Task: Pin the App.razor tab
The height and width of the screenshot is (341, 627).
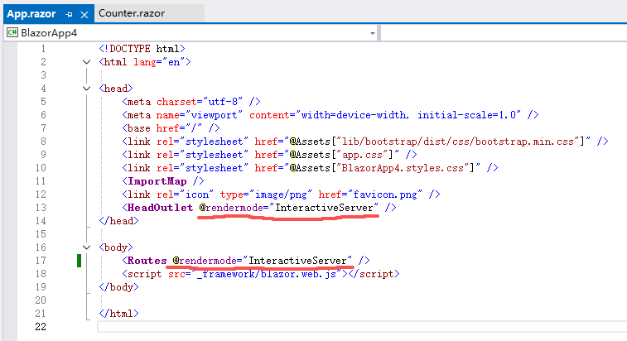Action: [x=70, y=15]
